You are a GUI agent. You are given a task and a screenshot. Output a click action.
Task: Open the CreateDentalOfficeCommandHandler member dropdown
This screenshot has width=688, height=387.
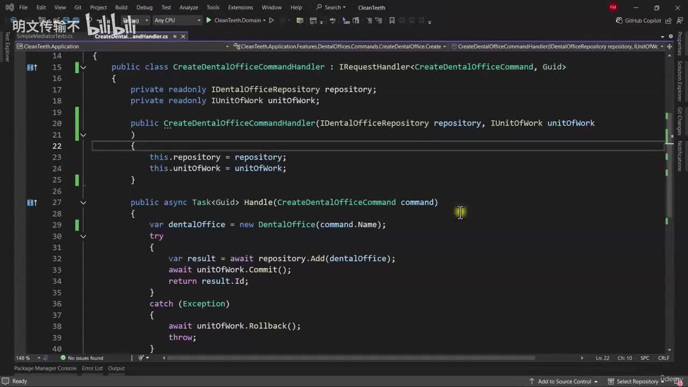pos(557,46)
